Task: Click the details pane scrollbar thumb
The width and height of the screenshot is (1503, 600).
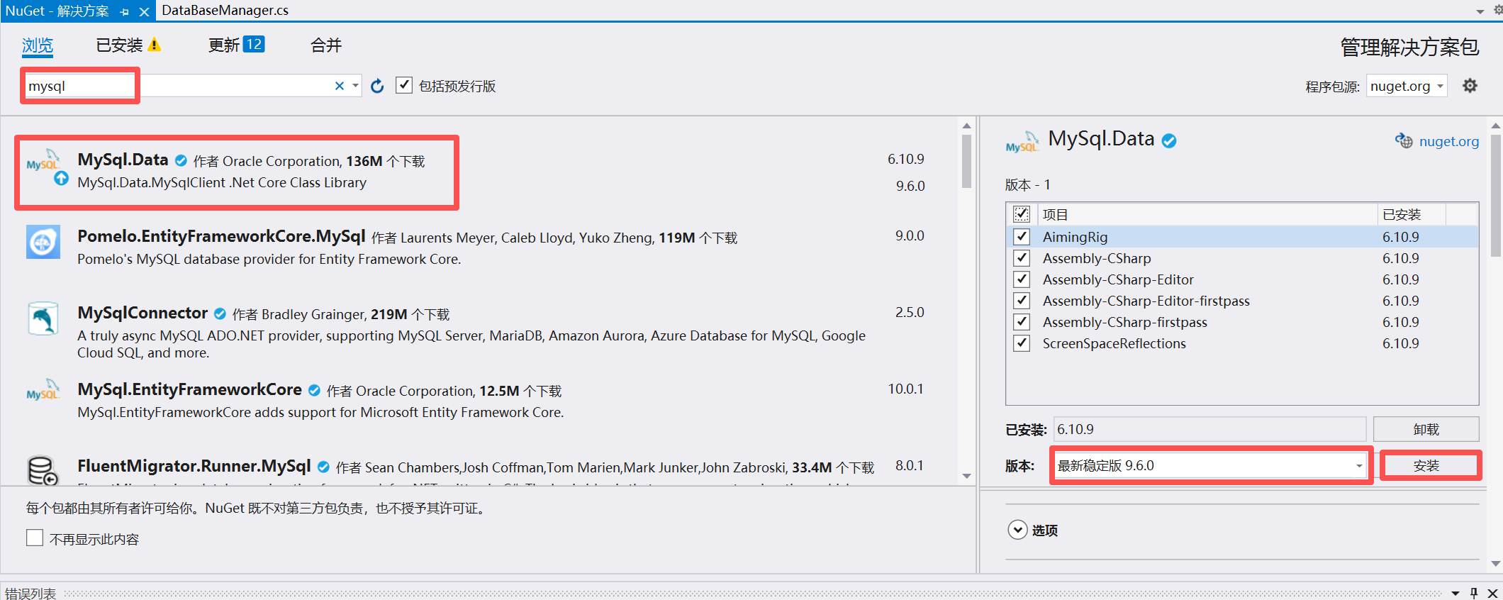Action: (x=1496, y=195)
